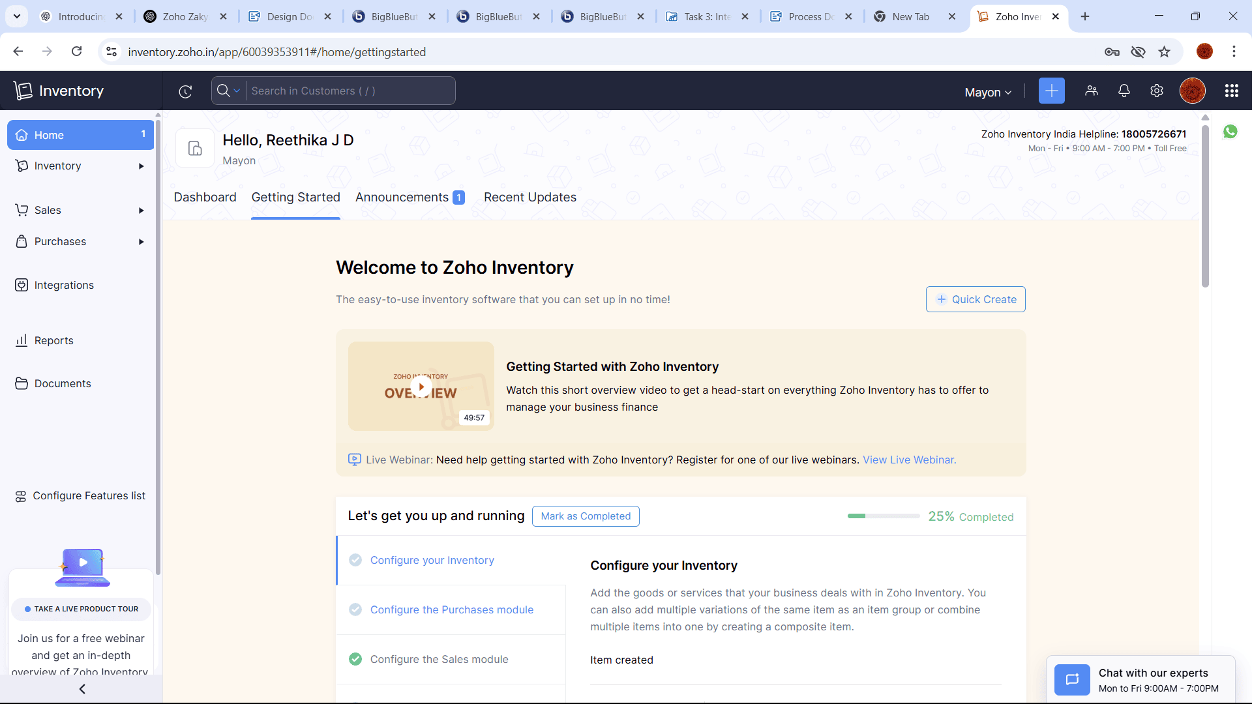Screen dimensions: 1252x704
Task: Open the users and referrals icon
Action: pyautogui.click(x=1092, y=91)
